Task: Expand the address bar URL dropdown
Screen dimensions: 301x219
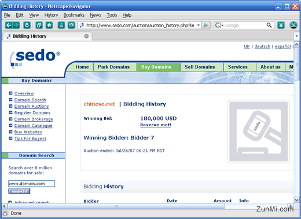Action: coord(198,25)
